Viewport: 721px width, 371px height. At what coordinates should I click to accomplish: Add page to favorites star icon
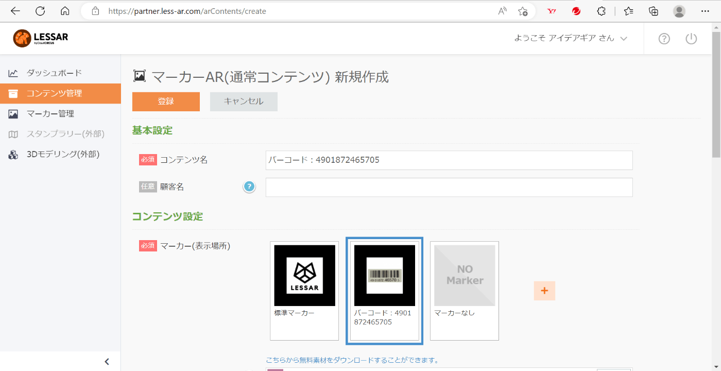pyautogui.click(x=523, y=11)
